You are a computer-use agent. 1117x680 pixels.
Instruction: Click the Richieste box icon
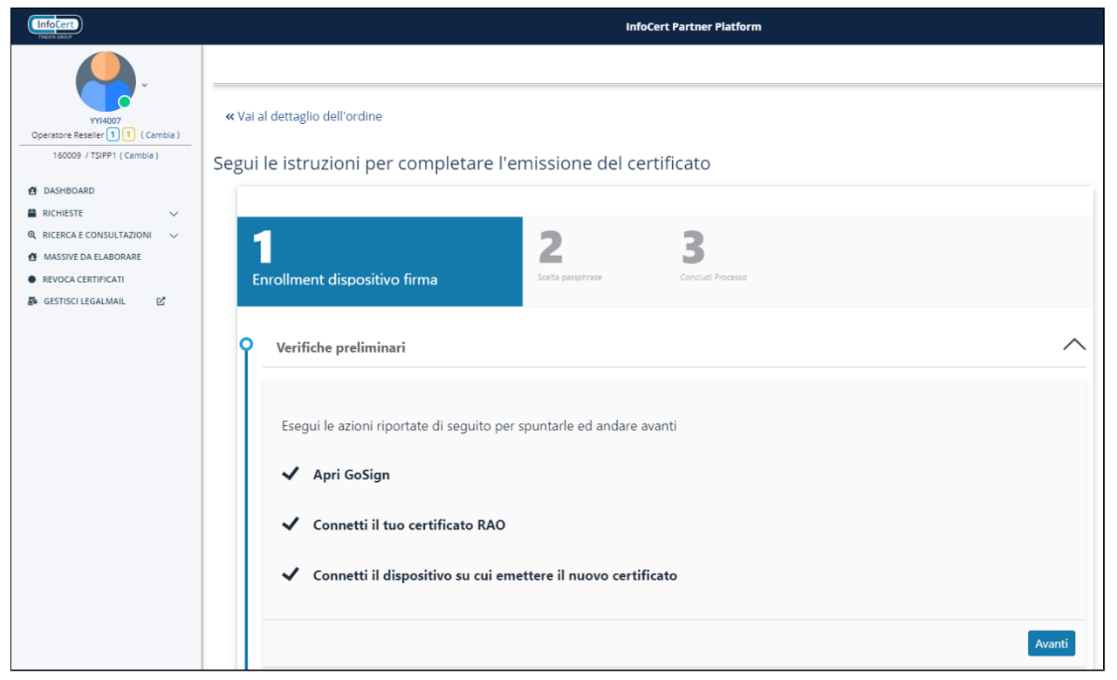click(x=33, y=213)
